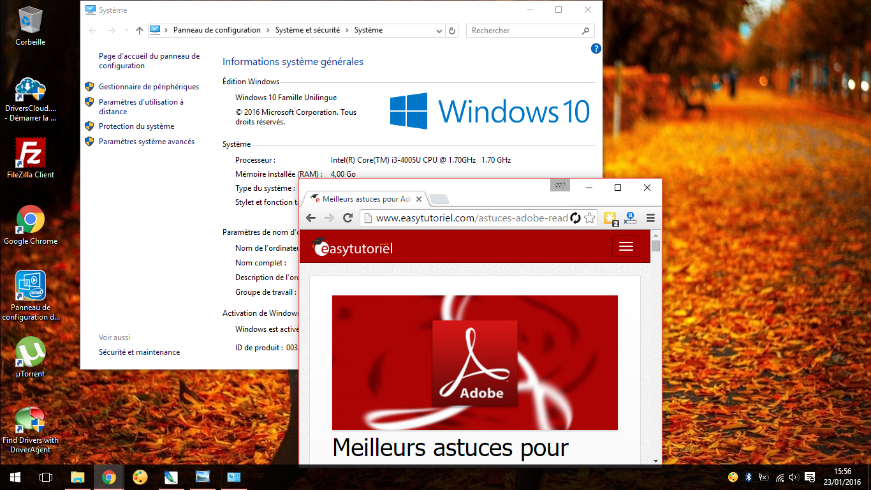Image resolution: width=871 pixels, height=490 pixels.
Task: Expand the chevron after Système et sécurité
Action: [347, 30]
